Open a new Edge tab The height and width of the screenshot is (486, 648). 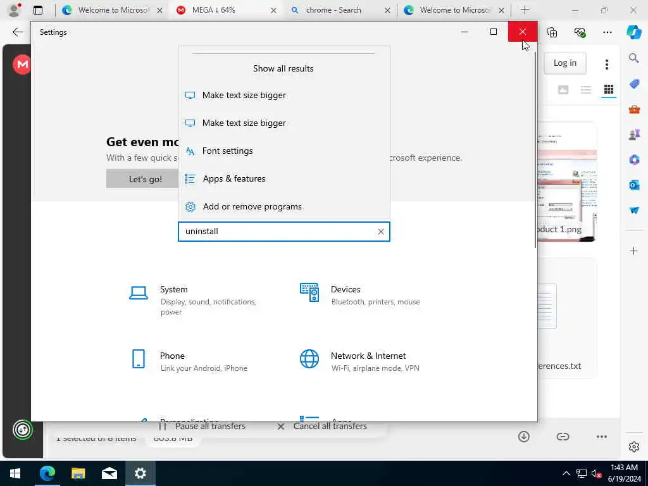[x=525, y=10]
